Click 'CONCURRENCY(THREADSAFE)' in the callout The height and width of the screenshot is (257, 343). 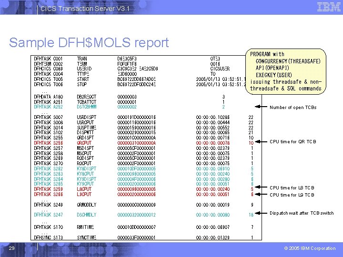288,61
